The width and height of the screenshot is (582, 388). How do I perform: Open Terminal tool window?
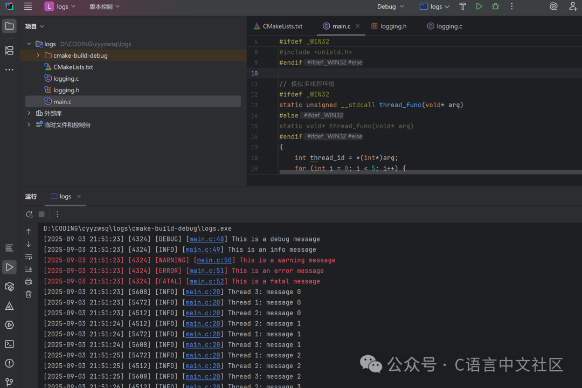click(x=9, y=344)
